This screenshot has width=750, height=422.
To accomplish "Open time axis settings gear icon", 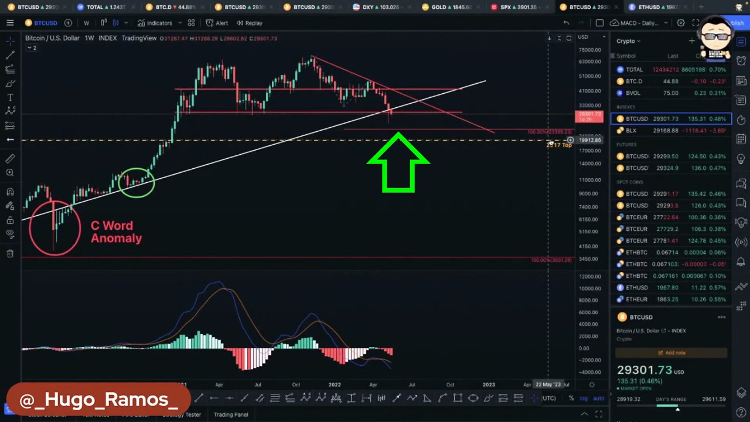I will [592, 384].
